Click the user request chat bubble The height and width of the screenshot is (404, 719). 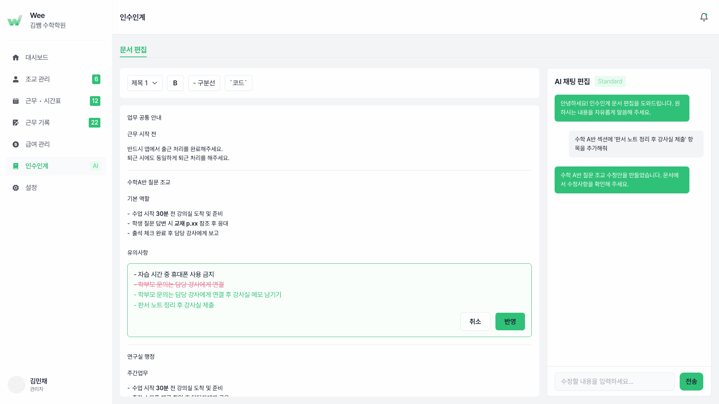[636, 144]
